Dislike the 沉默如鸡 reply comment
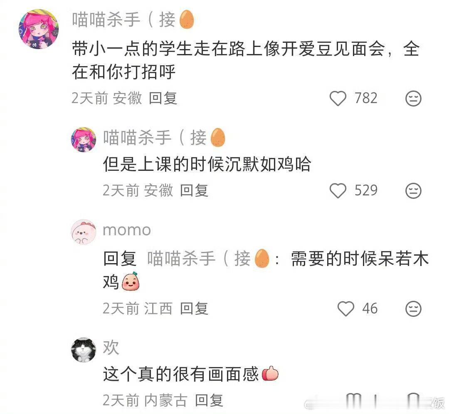Viewport: 449px width, 414px height. 414,191
